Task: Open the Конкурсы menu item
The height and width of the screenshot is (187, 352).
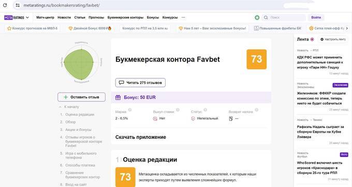Action: coord(170,17)
